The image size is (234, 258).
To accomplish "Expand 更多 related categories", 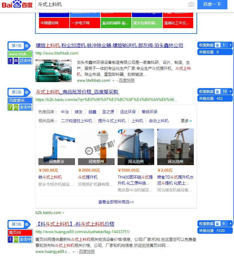I will point(186,121).
